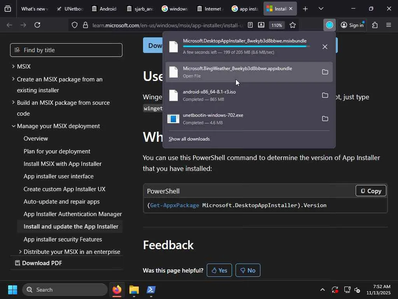Switch to the Internet archive tab
This screenshot has width=398, height=299.
pos(210,9)
